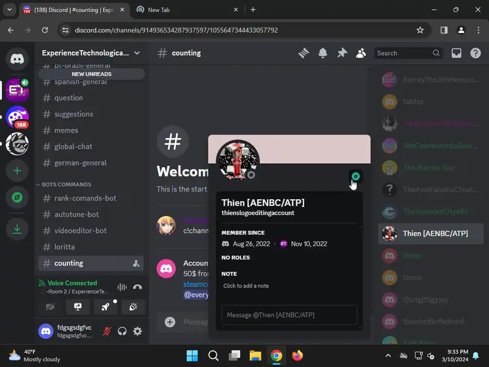Open the global-chat channel

coord(91,146)
